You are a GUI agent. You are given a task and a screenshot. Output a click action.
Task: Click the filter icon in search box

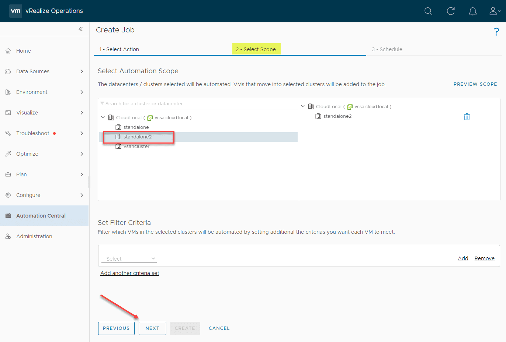click(x=102, y=104)
